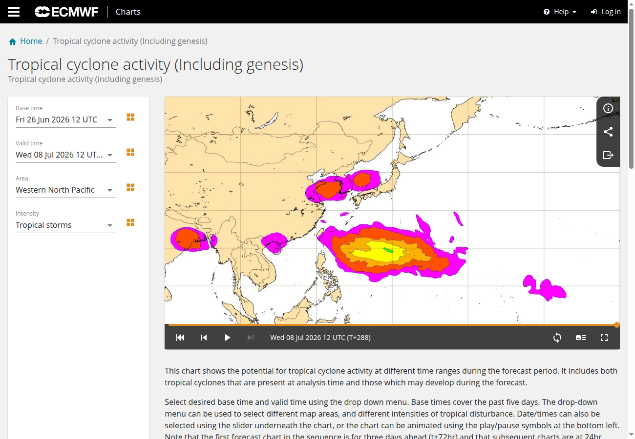Open Area grid selector icon
Image resolution: width=635 pixels, height=439 pixels.
coord(130,187)
